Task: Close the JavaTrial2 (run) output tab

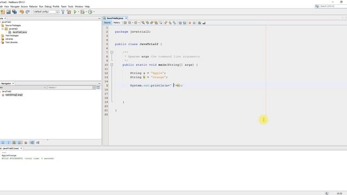Action: click(x=21, y=148)
